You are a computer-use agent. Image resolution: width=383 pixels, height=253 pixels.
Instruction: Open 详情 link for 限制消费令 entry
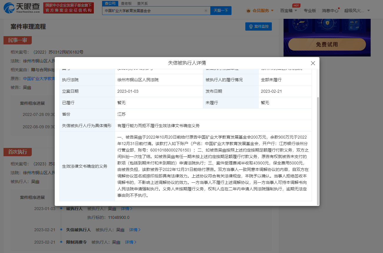(x=131, y=242)
